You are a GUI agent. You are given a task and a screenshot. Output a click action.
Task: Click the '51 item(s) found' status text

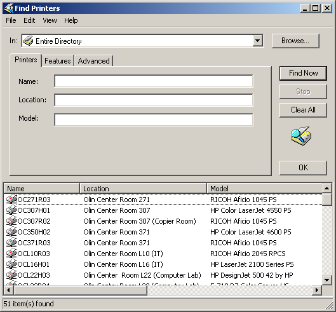tap(29, 304)
